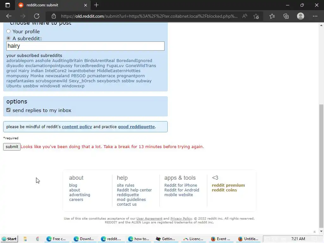Screen dimensions: 324x243
Task: Select the Monke subreddit suggestion
Action: [x=37, y=76]
